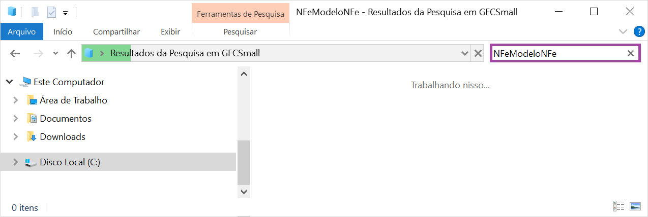Switch to the Compartilhar tab
This screenshot has width=648, height=217.
click(116, 31)
